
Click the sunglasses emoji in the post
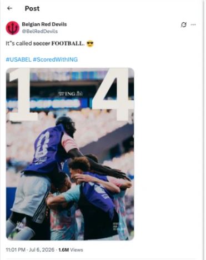pos(90,44)
